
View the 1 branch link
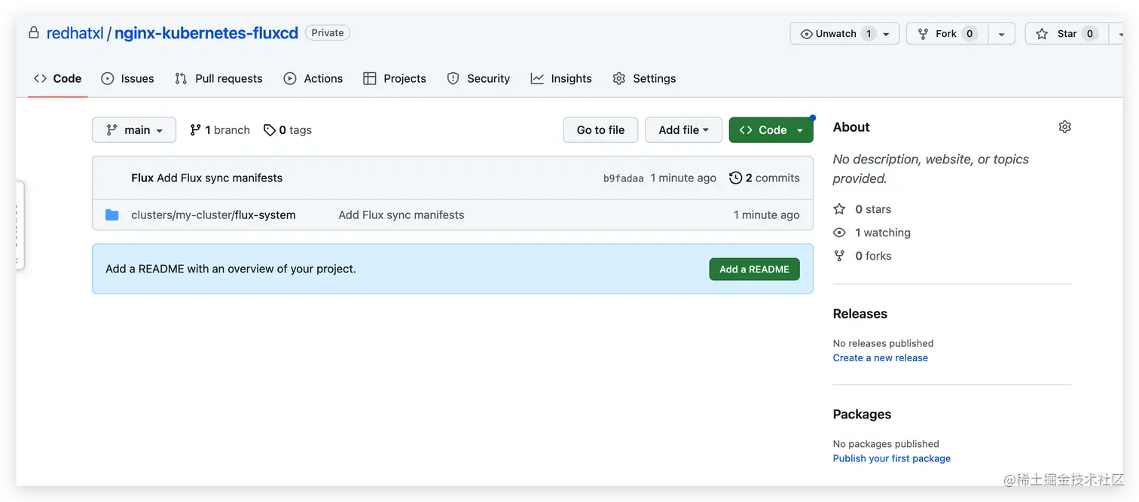point(220,130)
